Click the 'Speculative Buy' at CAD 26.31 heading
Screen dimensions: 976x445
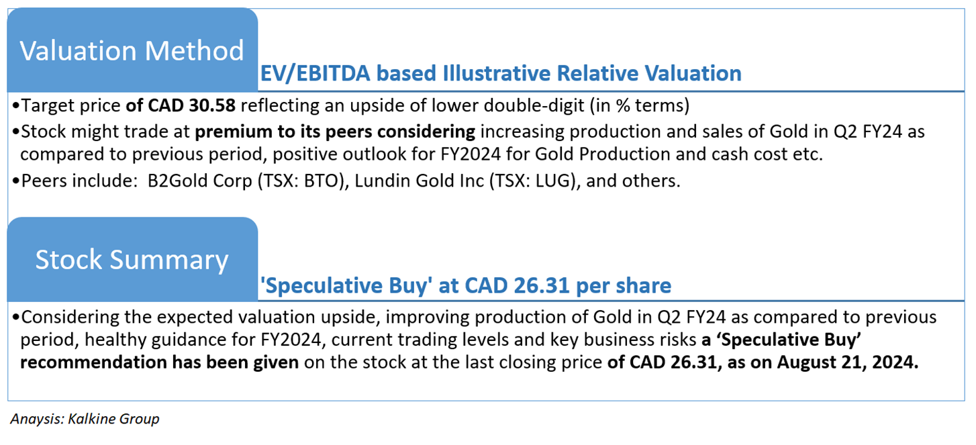pyautogui.click(x=465, y=286)
